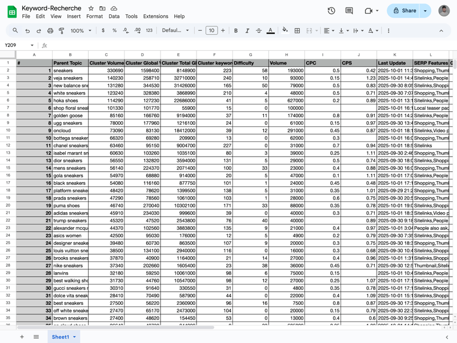This screenshot has width=457, height=343.
Task: Click the Name box showing Y209
Action: 16,45
